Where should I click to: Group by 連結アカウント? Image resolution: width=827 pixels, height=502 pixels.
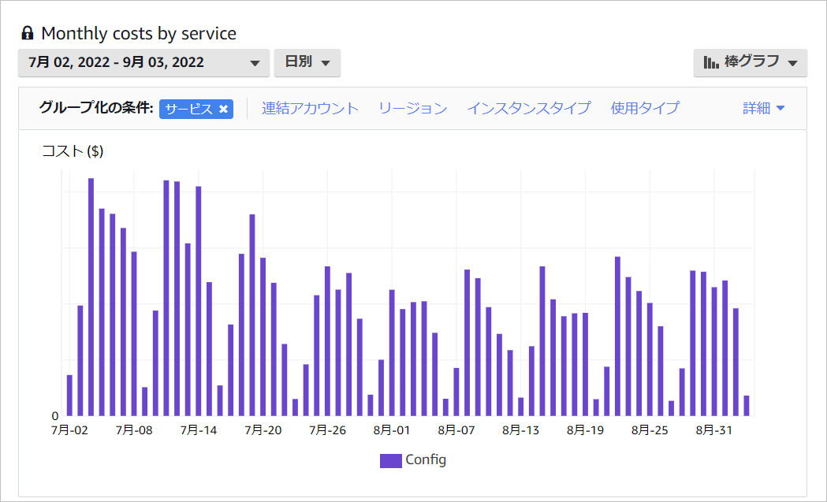(x=310, y=108)
